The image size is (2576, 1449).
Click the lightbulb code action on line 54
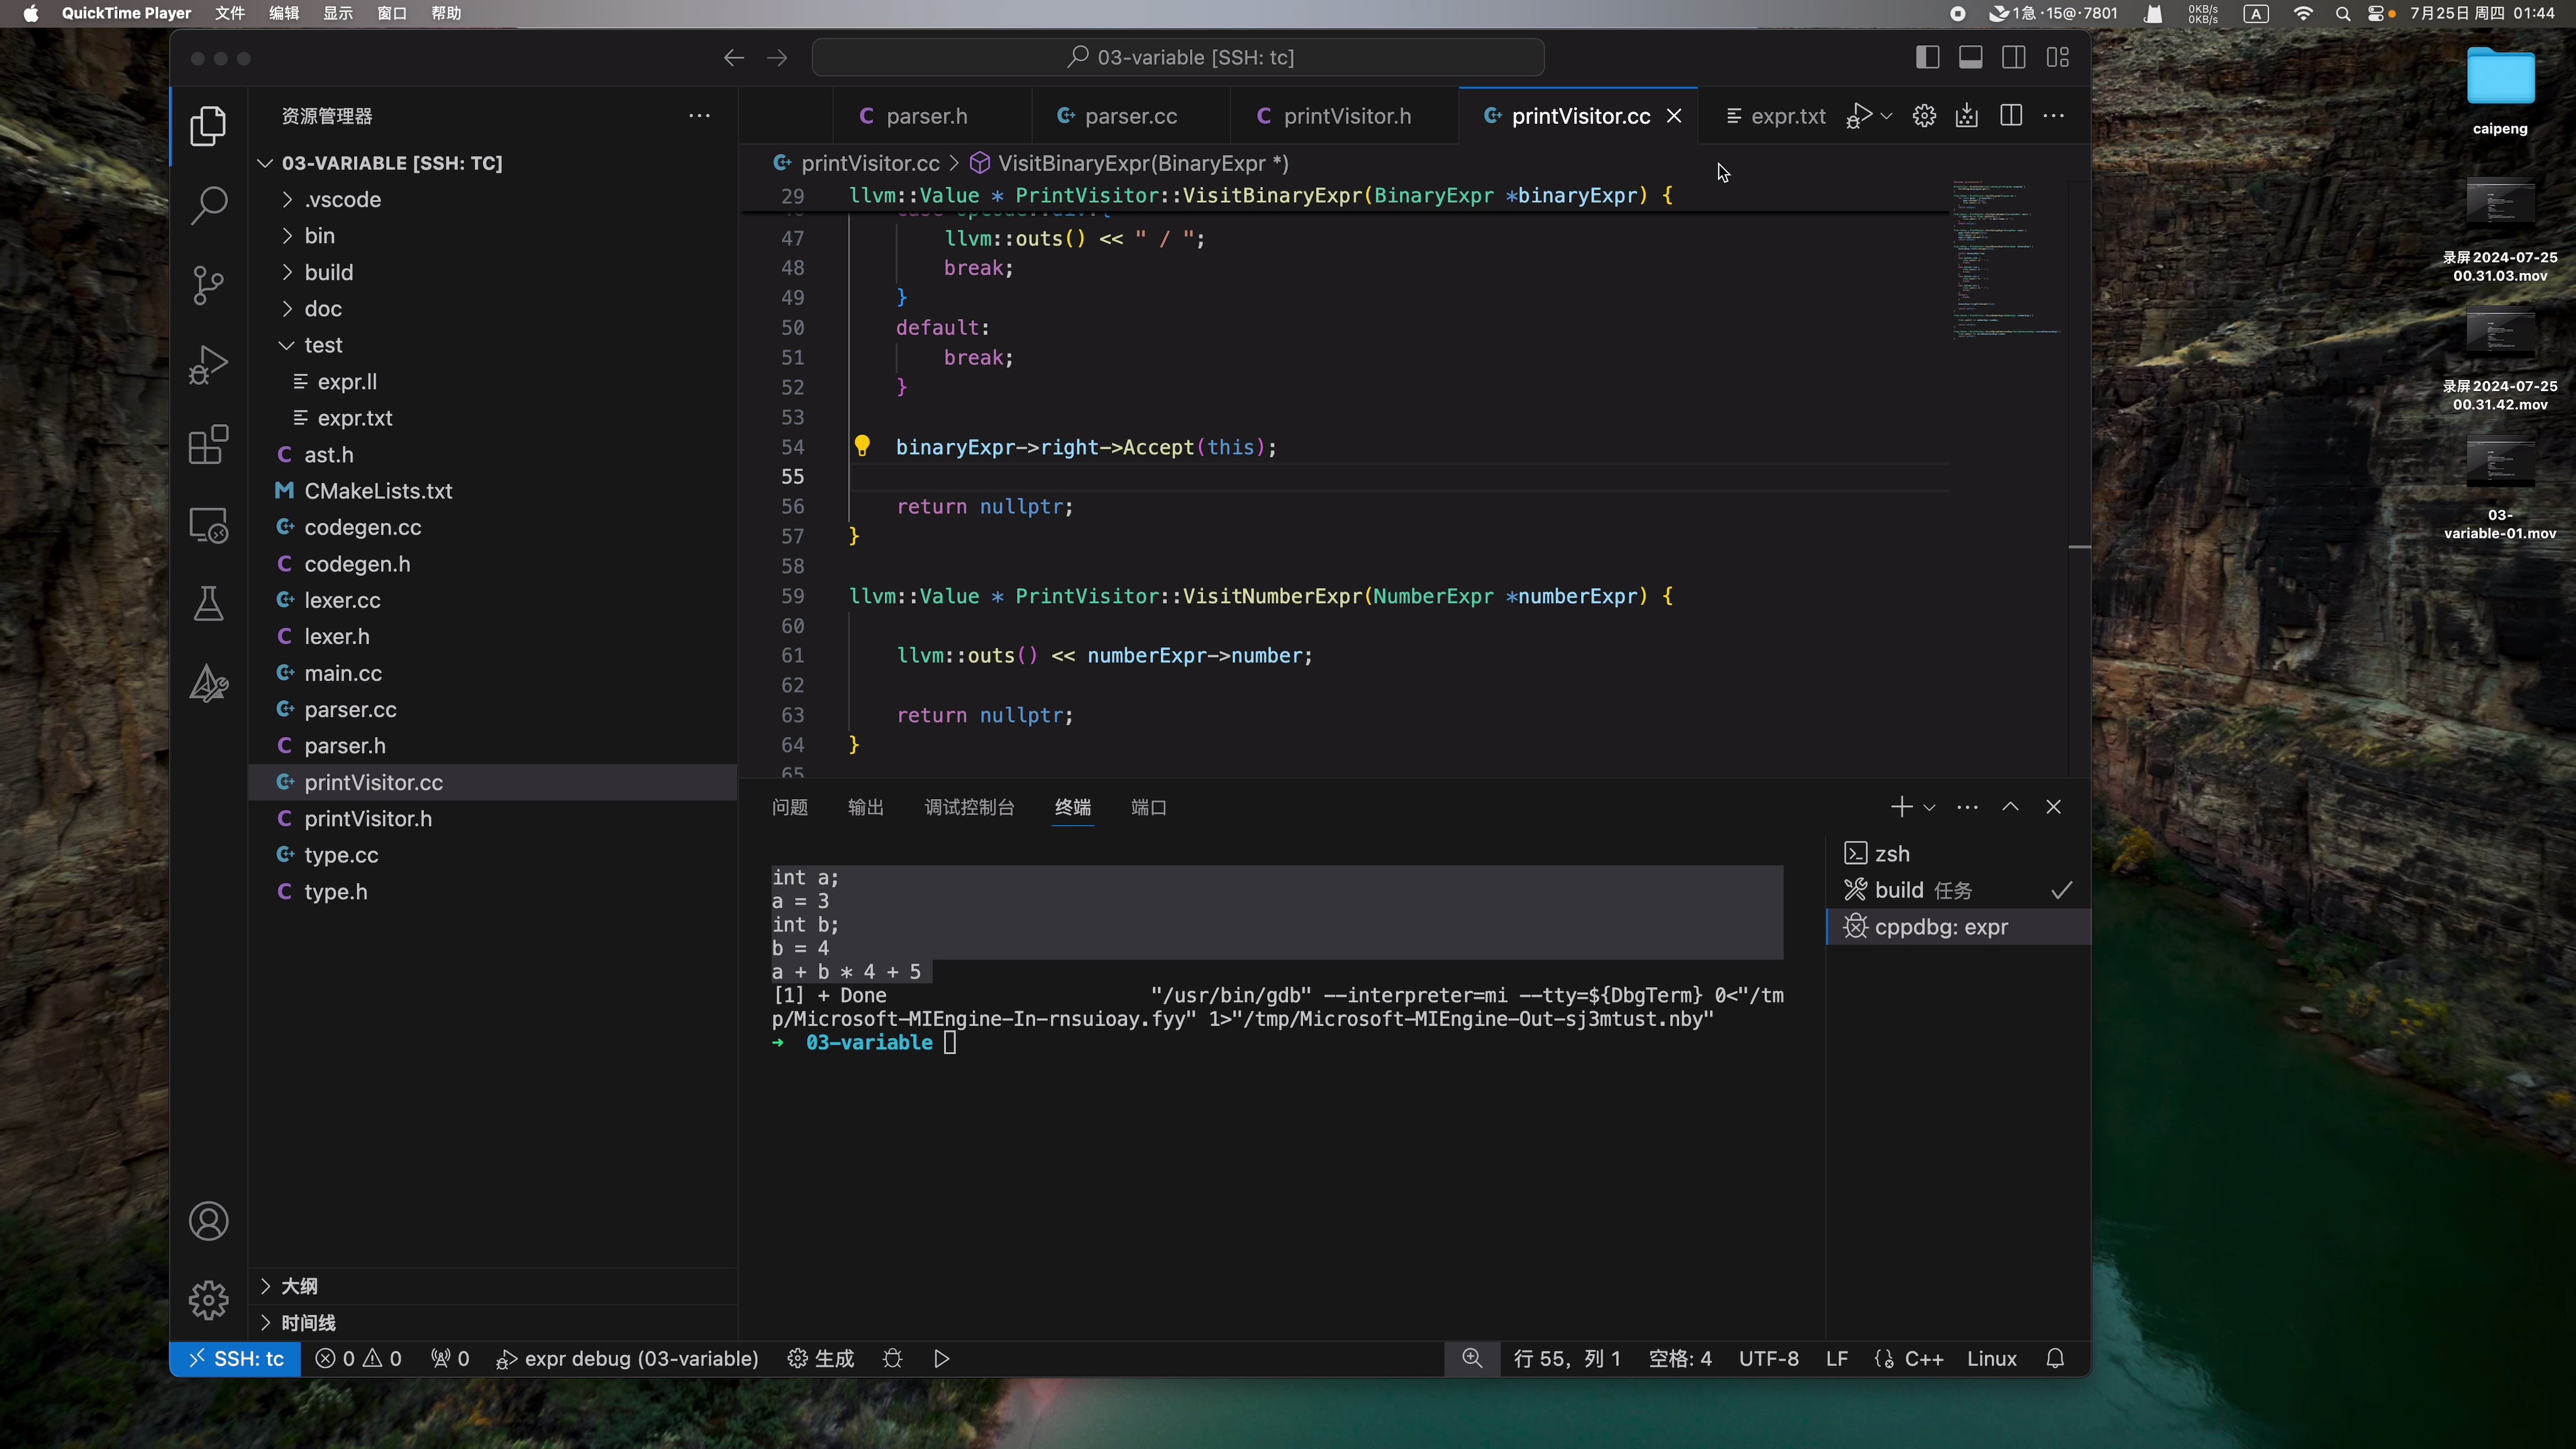pyautogui.click(x=862, y=446)
